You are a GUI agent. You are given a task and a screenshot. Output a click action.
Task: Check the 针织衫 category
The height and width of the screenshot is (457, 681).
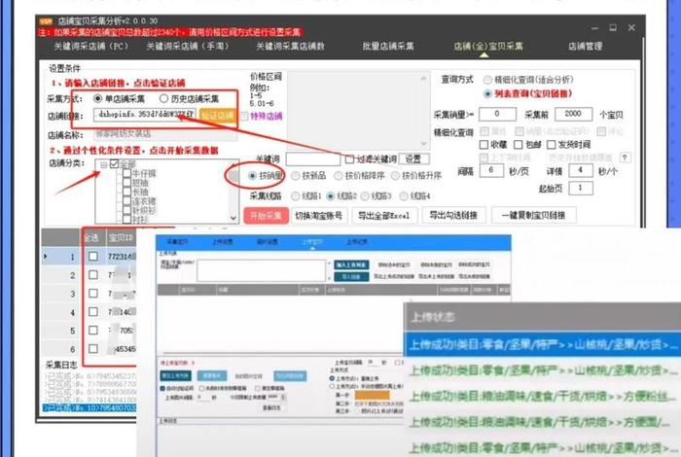[x=126, y=210]
